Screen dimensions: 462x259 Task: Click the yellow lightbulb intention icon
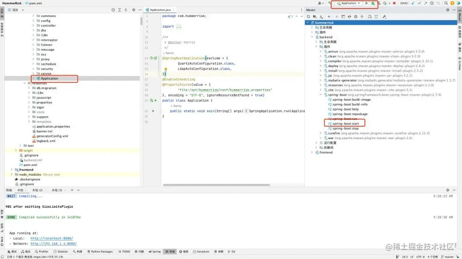tap(166, 70)
